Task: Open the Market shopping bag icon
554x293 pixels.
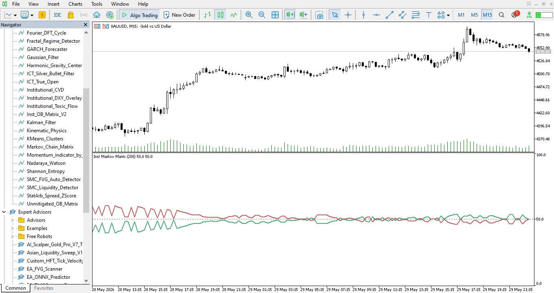Action: click(x=70, y=15)
